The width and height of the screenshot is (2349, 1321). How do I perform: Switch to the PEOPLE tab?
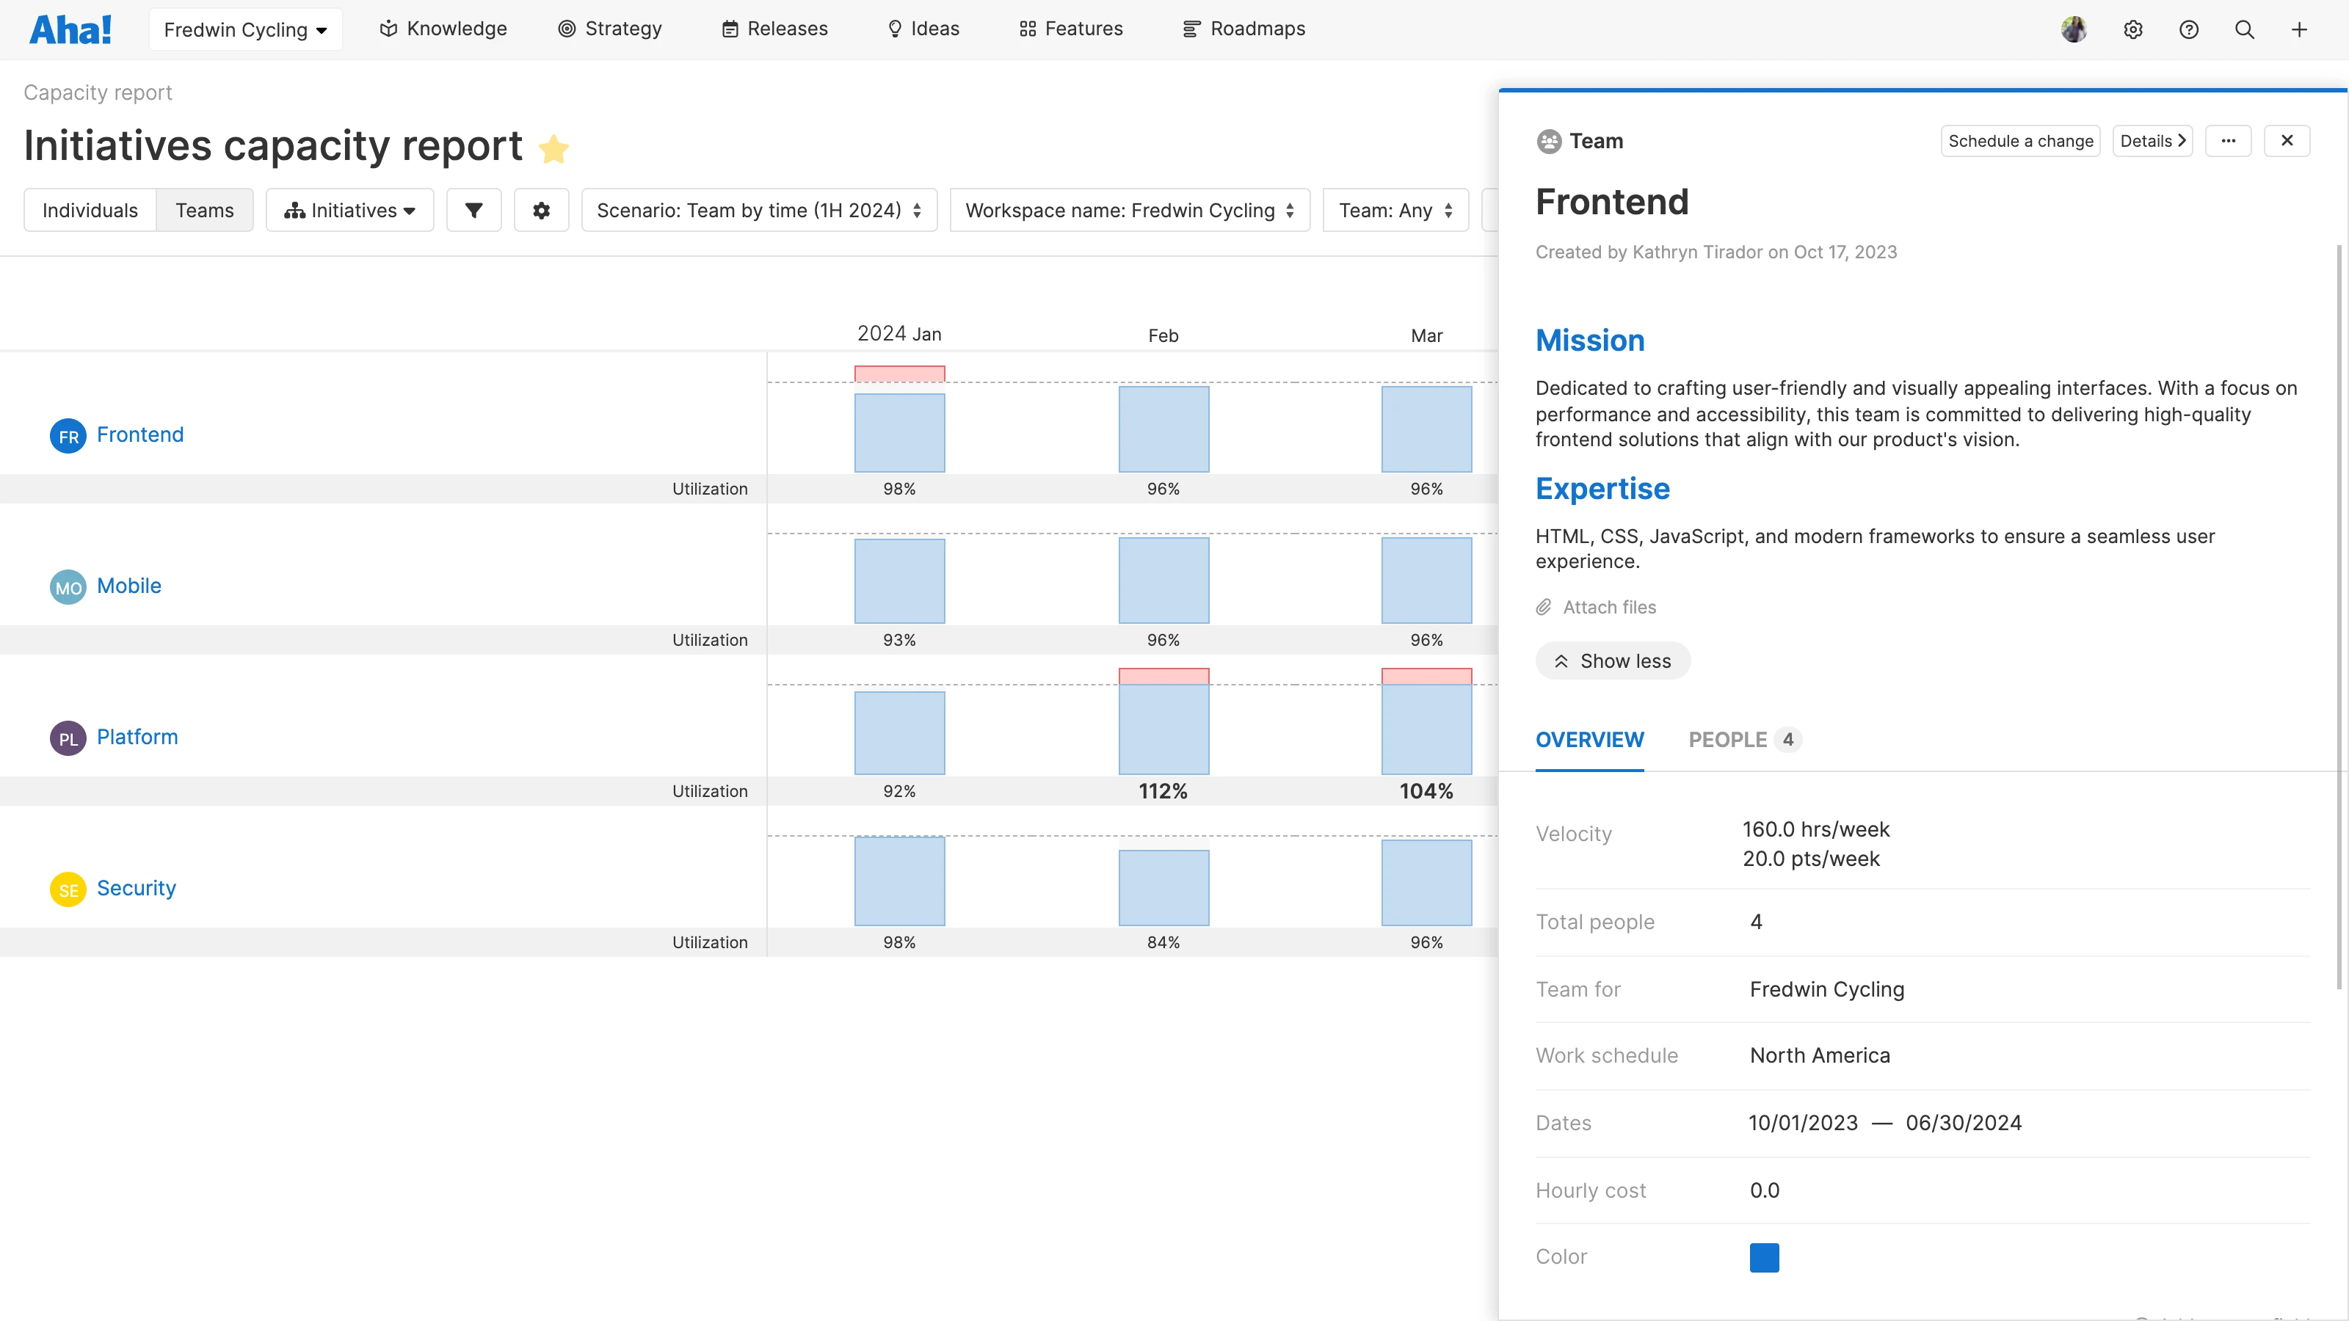[1729, 739]
